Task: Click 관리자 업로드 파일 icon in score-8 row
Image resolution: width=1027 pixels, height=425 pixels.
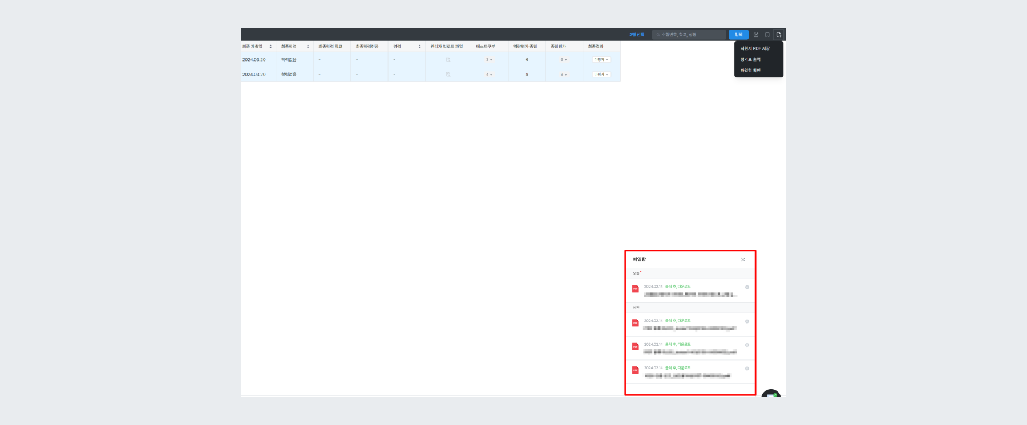Action: (x=448, y=75)
